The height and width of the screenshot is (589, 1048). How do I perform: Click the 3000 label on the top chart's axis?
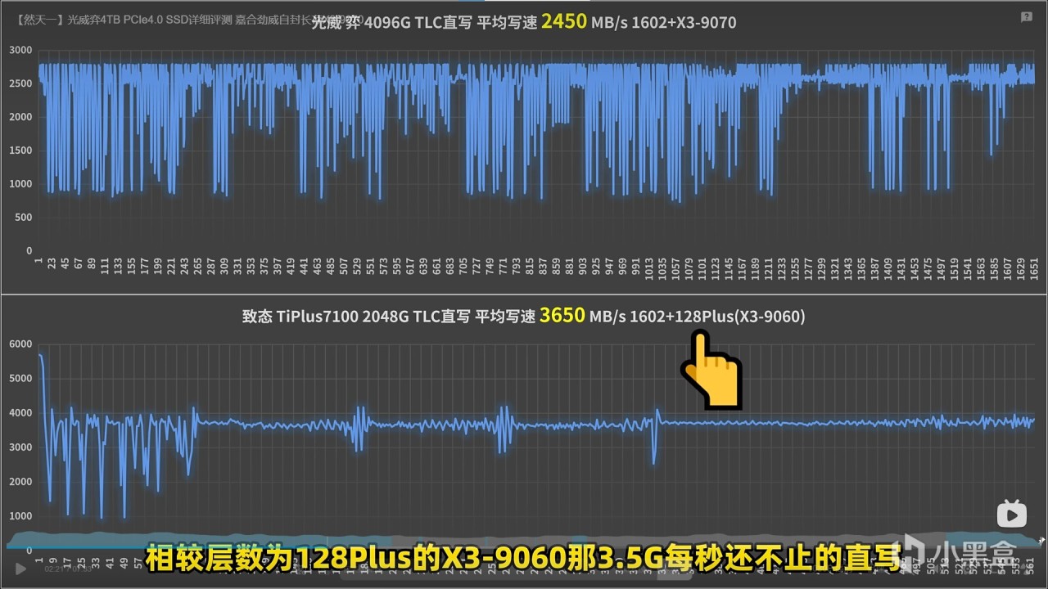point(20,50)
